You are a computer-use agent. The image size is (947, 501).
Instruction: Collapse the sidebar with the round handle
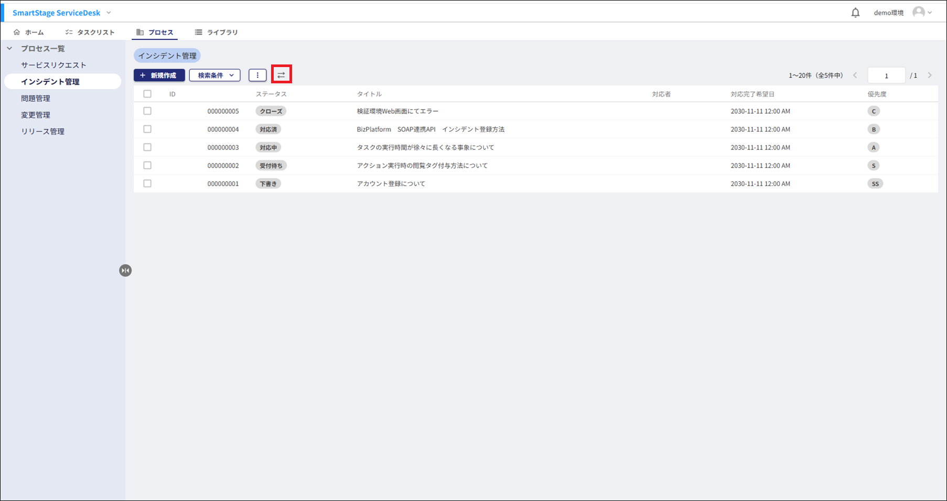(x=125, y=270)
